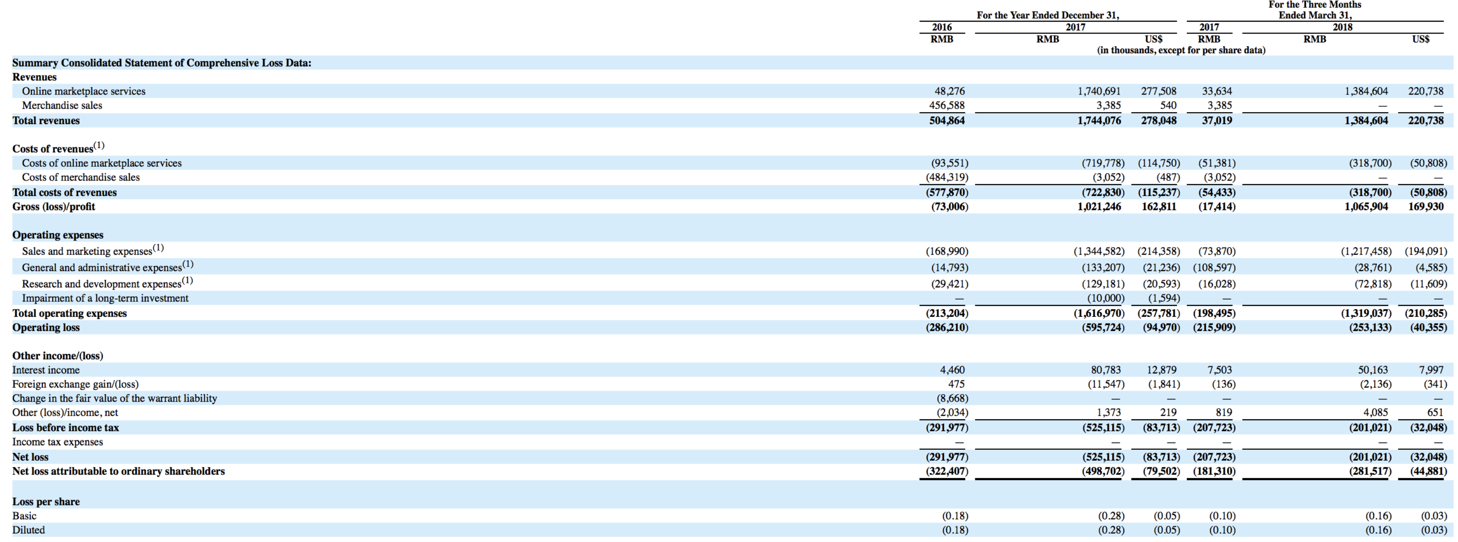Click the 1,065,904 gross profit value
1458x542 pixels.
(x=1366, y=207)
